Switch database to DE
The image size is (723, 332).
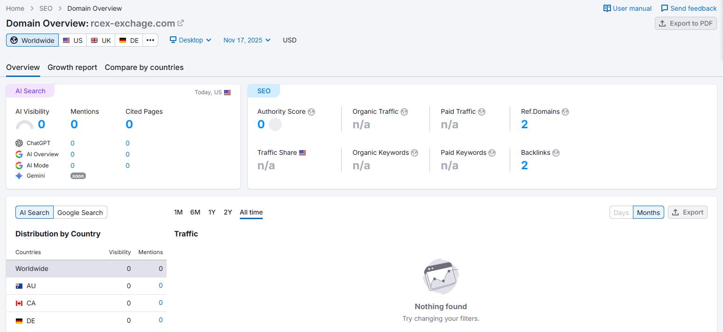coord(129,40)
